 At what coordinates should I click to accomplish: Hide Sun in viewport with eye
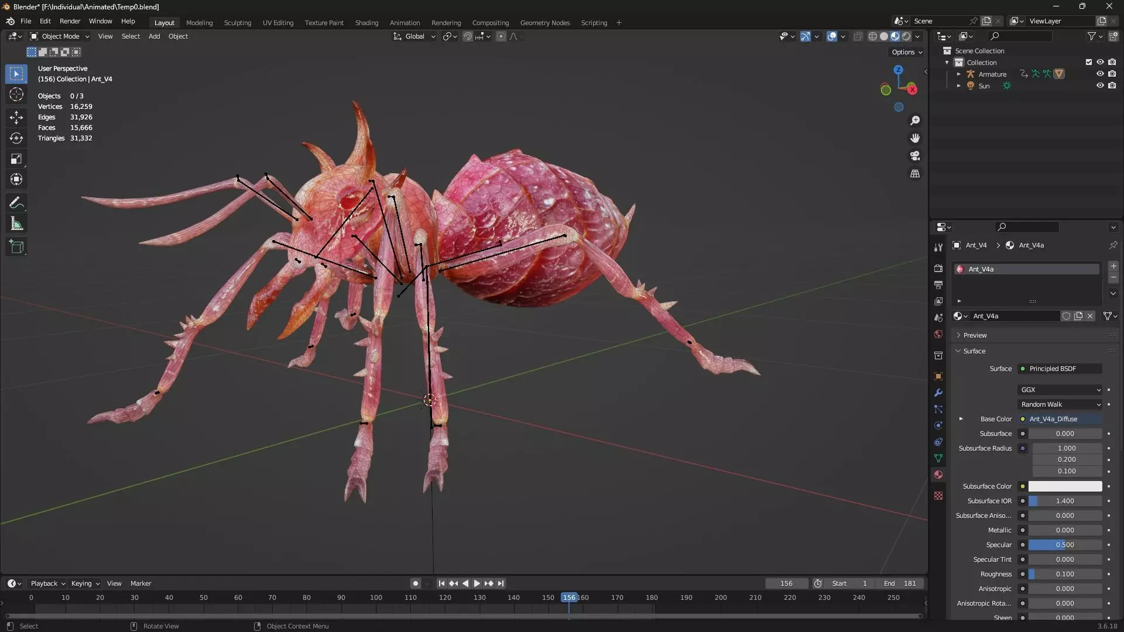tap(1100, 85)
